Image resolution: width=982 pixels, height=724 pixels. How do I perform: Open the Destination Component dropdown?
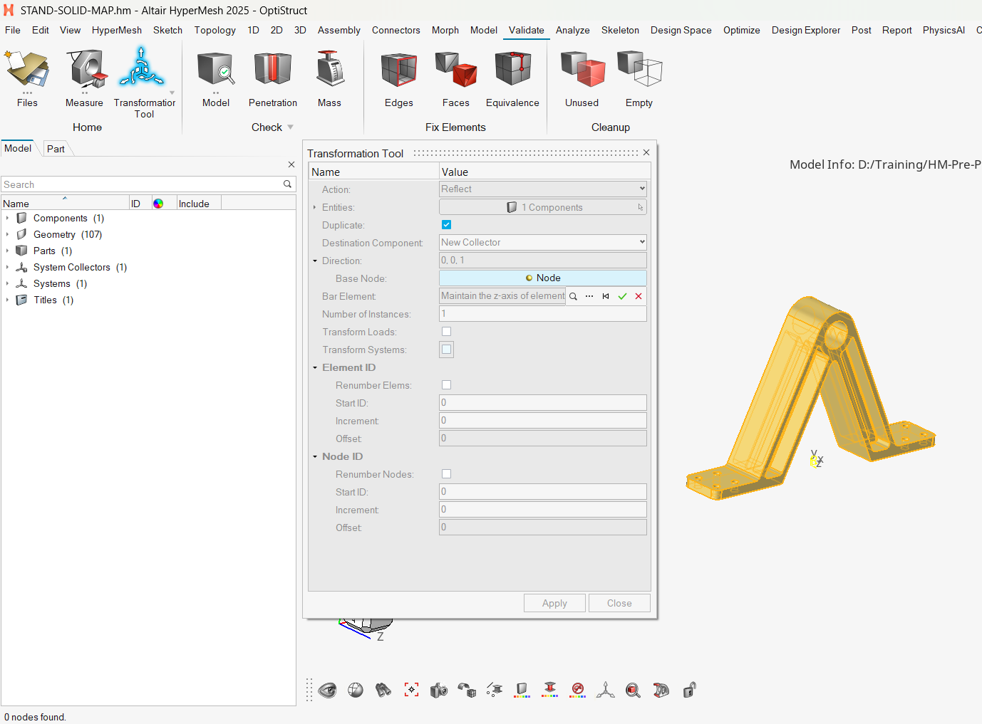point(542,243)
